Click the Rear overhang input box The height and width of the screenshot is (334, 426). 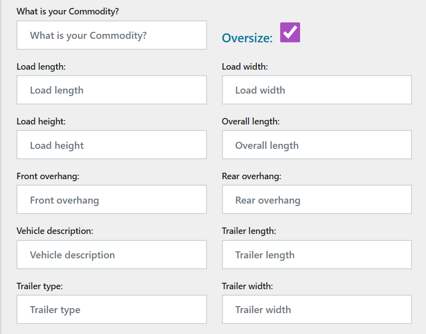317,200
